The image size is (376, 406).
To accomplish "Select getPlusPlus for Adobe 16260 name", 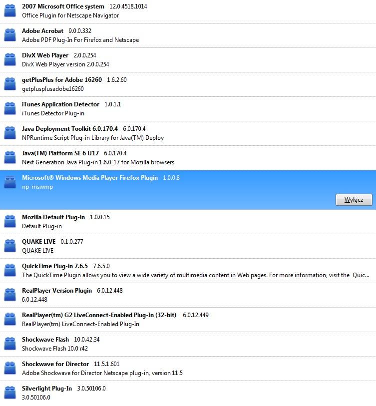I will click(x=62, y=80).
